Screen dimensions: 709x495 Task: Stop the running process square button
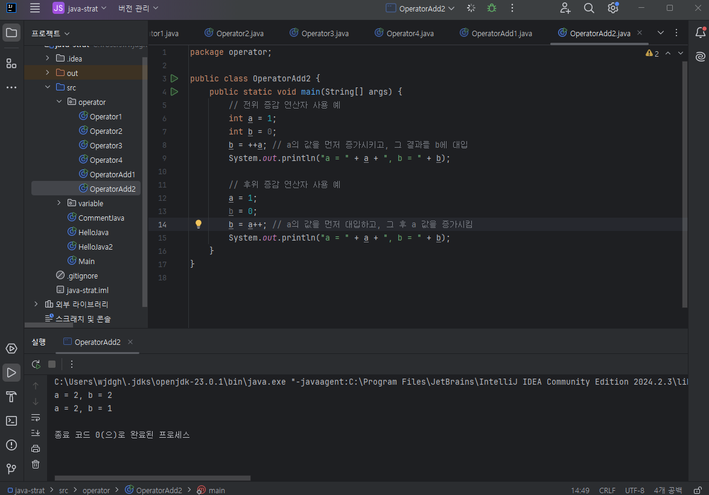pos(52,364)
